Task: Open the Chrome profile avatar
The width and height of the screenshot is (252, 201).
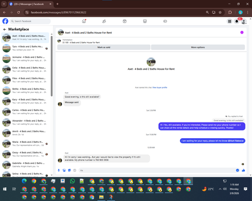Action: coord(240,13)
